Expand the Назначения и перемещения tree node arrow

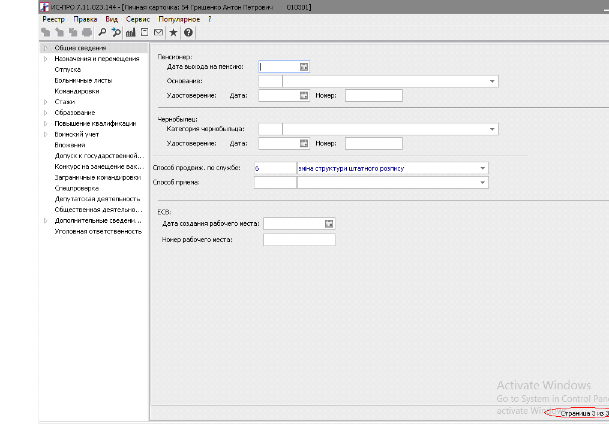(x=46, y=59)
